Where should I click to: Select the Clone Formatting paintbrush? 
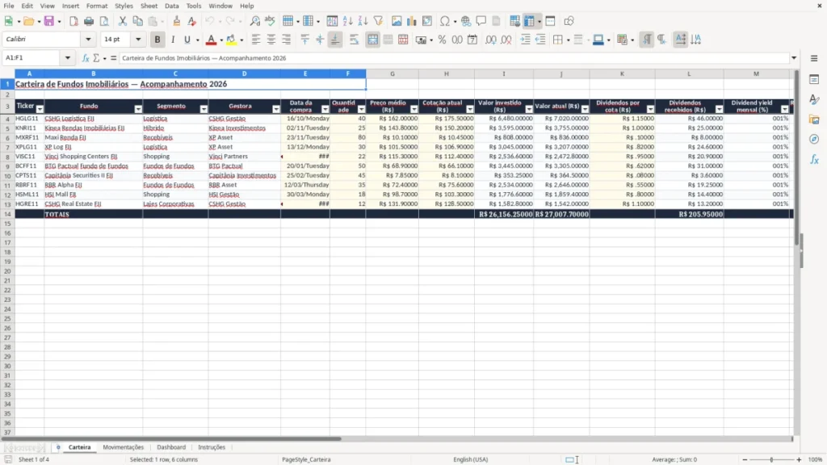[177, 21]
